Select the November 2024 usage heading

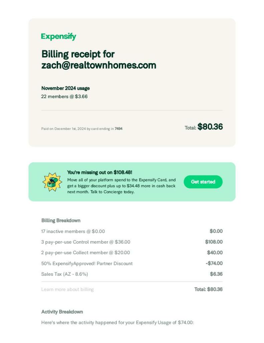(x=65, y=88)
